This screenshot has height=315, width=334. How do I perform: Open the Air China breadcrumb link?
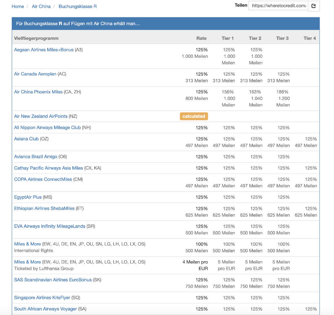pos(41,7)
